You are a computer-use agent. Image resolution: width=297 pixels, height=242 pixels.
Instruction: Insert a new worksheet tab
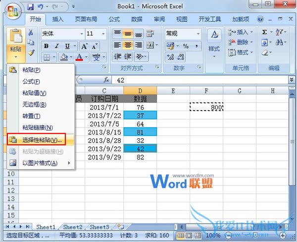(x=120, y=227)
